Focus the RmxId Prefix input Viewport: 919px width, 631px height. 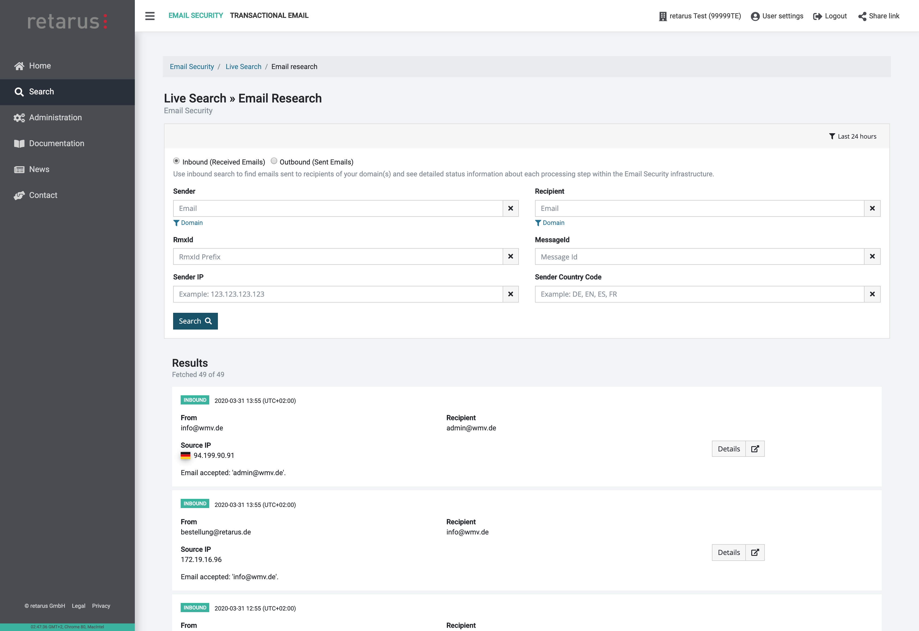click(x=338, y=257)
